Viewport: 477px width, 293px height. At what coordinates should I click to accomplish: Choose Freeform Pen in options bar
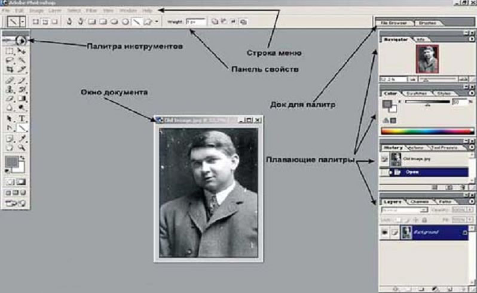[x=81, y=21]
